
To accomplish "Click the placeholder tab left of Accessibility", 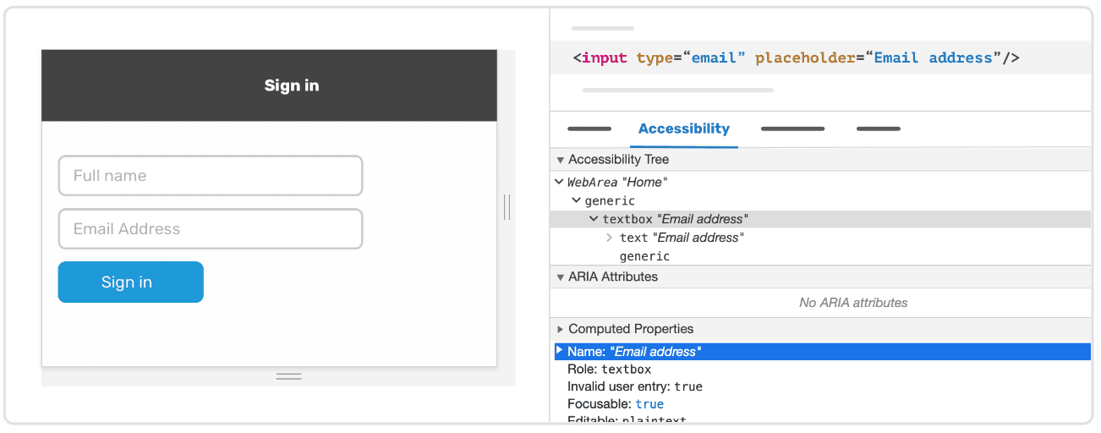I will [x=589, y=129].
